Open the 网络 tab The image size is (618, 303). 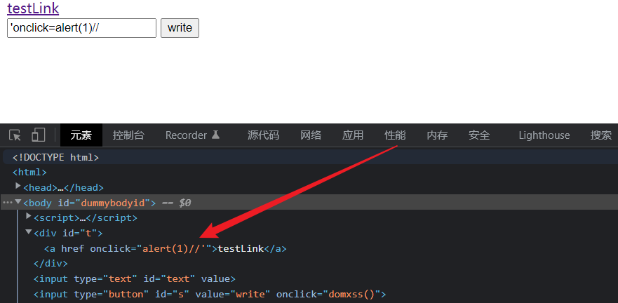311,135
